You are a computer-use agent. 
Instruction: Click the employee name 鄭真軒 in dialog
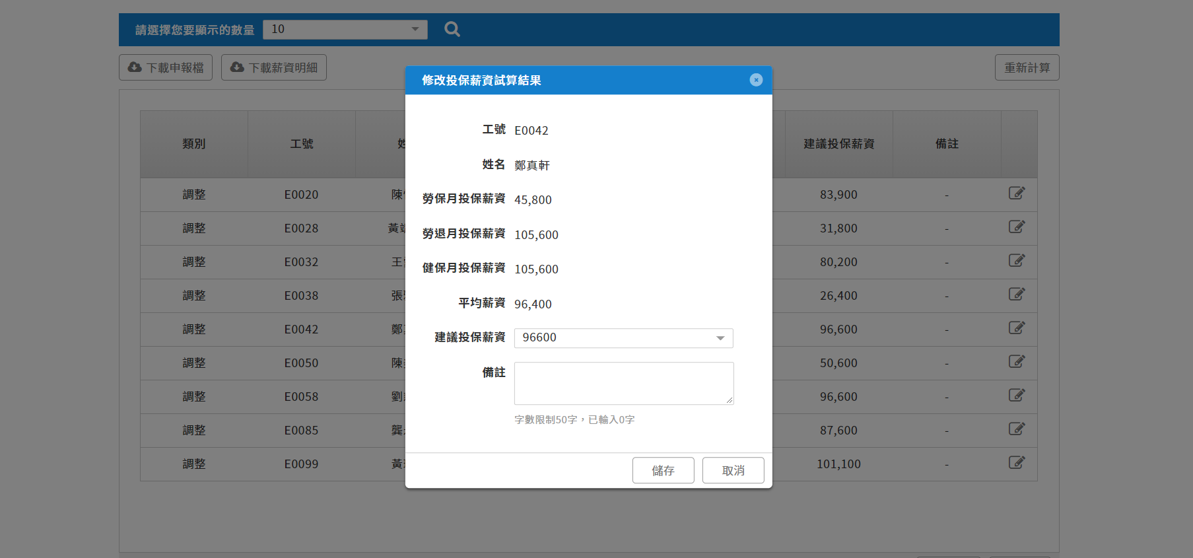coord(532,165)
